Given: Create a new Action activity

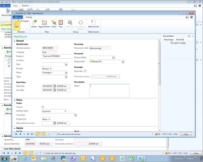Looking at the screenshot, I should pyautogui.click(x=34, y=24).
